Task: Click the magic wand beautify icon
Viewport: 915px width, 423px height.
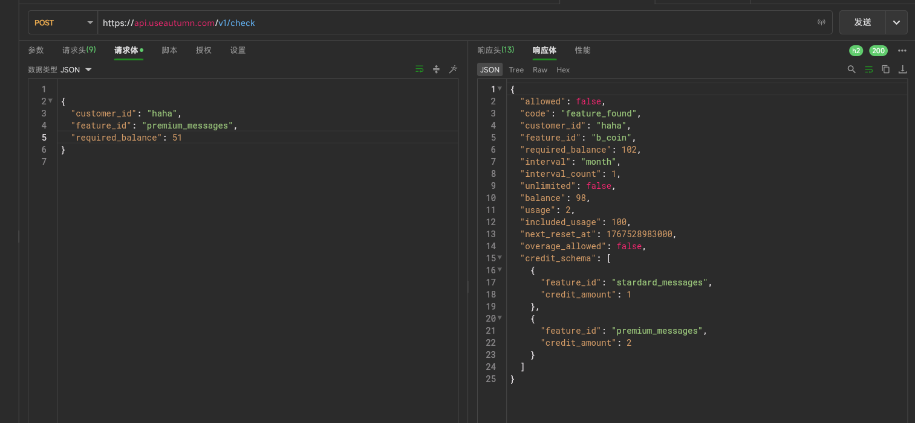Action: 453,69
